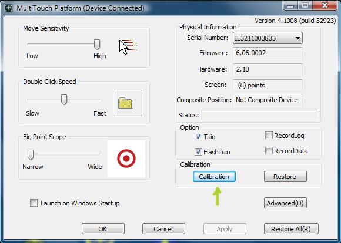Click the Big Point Scope slider thumb
The image size is (341, 243).
pos(31,155)
